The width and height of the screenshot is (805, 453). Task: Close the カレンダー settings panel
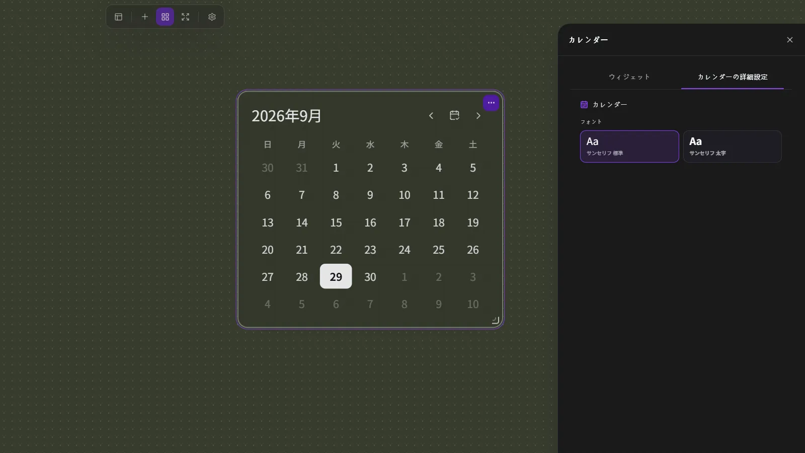click(790, 40)
